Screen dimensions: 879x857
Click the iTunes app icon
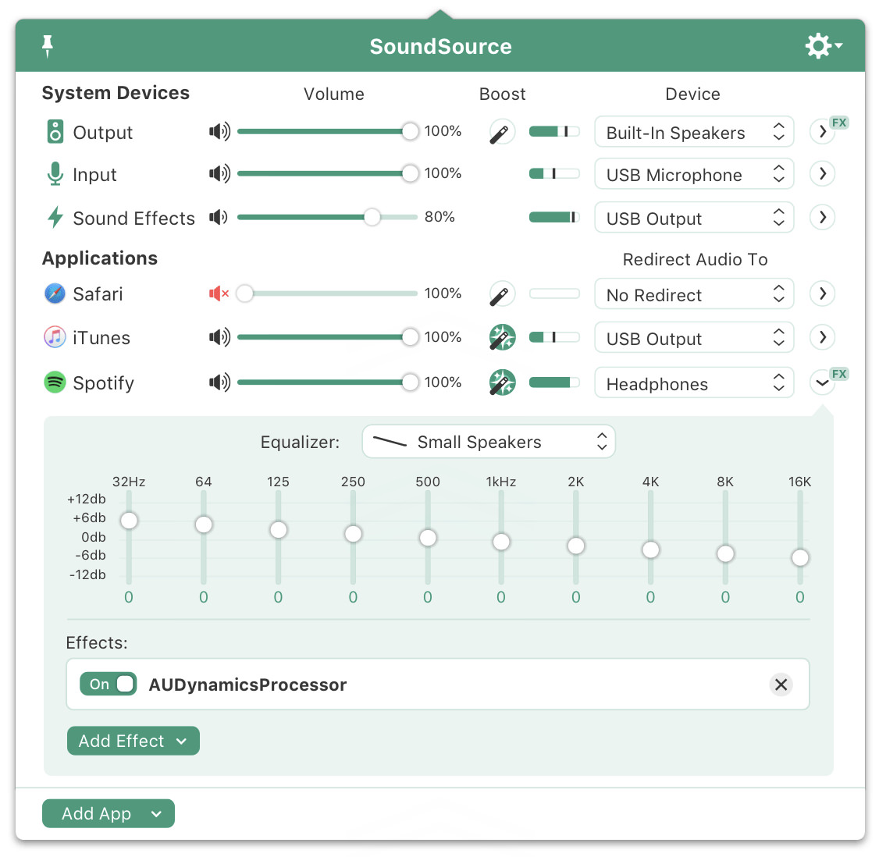point(55,337)
